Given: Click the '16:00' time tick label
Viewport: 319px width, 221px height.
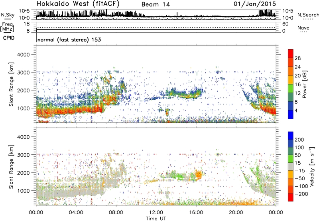Looking at the screenshot, I should tap(196, 213).
